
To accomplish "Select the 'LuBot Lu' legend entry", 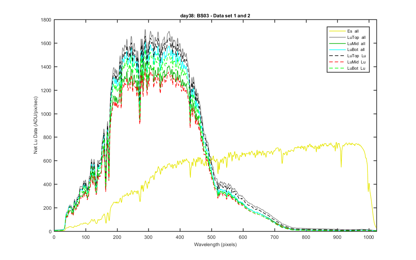I will click(348, 68).
